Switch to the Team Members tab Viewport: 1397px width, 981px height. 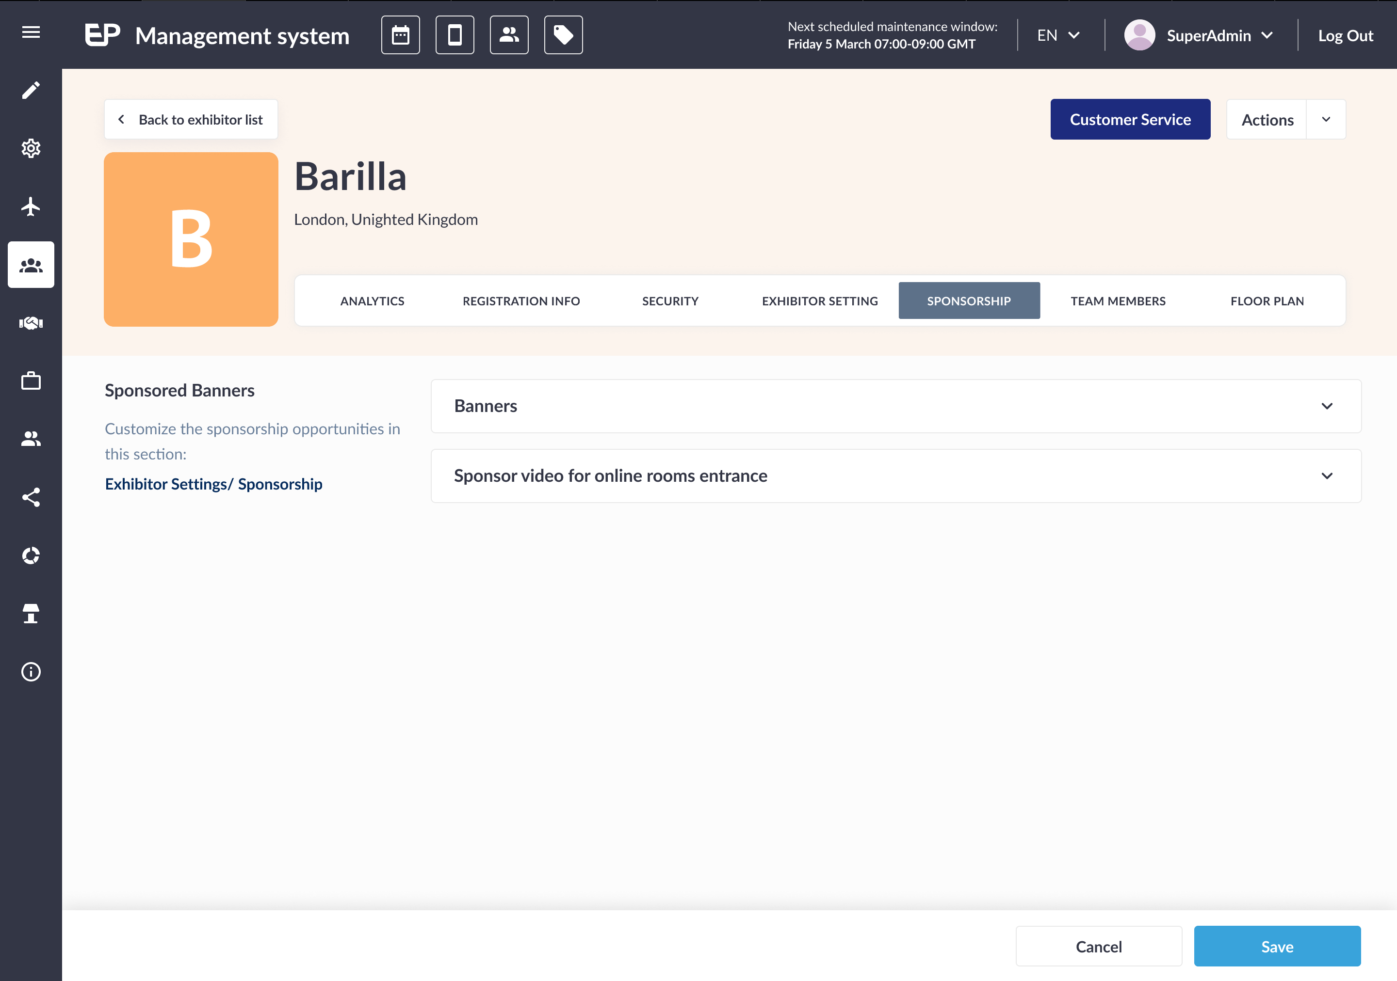pyautogui.click(x=1118, y=301)
